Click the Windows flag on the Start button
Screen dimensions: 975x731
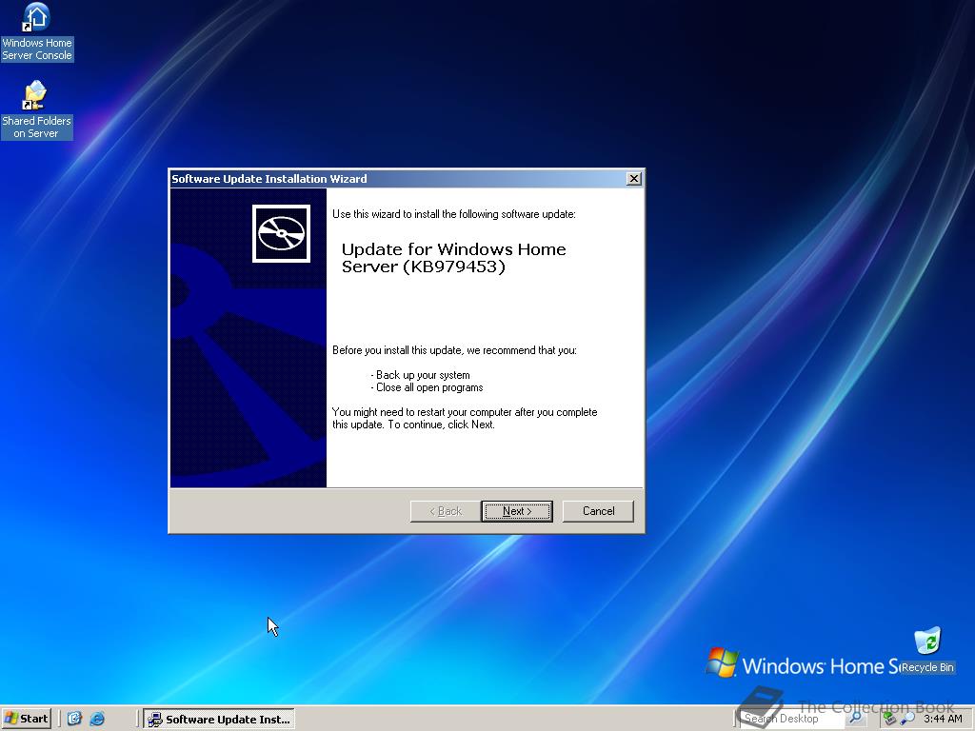coord(12,719)
